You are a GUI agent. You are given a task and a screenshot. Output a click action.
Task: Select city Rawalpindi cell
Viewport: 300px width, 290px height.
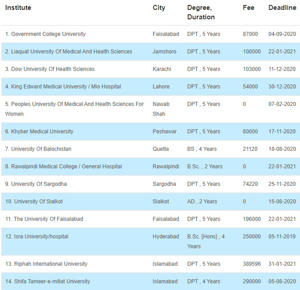point(166,167)
